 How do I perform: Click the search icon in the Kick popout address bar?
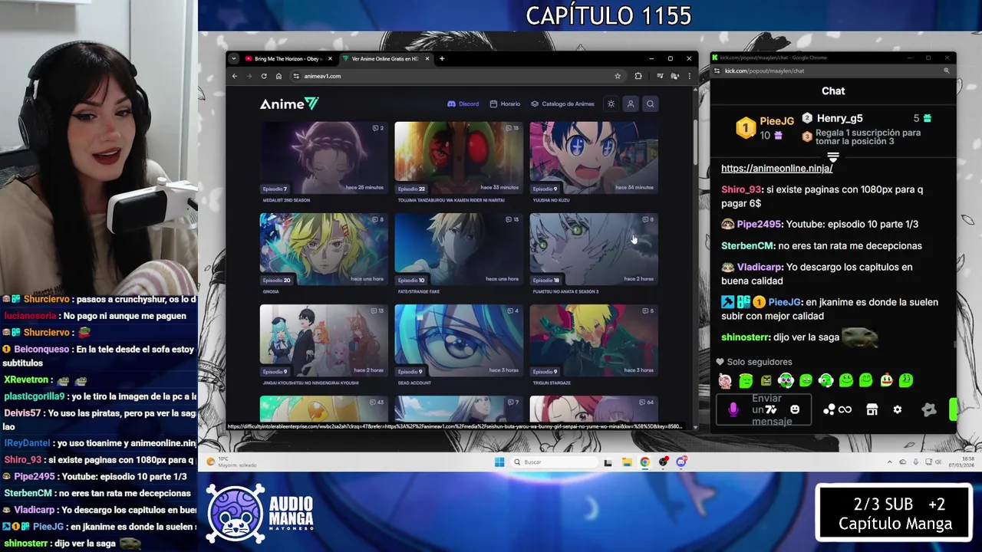point(946,71)
